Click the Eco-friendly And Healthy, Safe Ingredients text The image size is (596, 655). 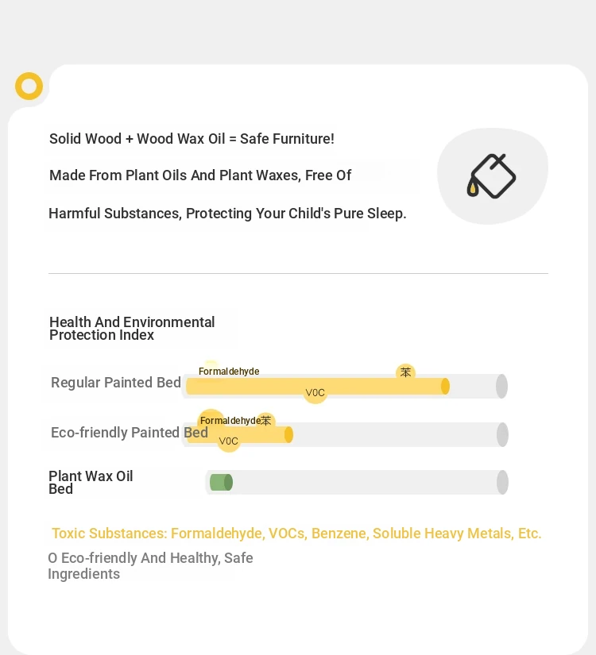point(150,566)
